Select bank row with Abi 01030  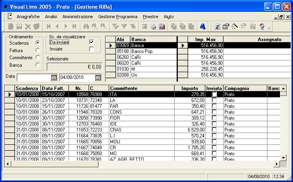[141, 69]
